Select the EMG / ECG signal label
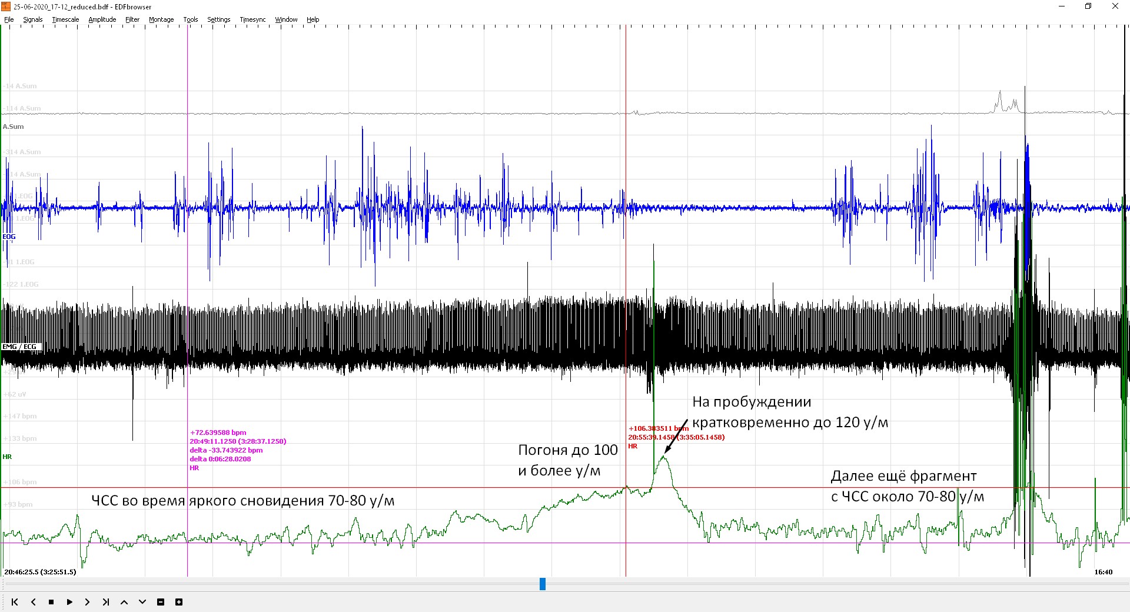This screenshot has width=1130, height=612. click(19, 347)
